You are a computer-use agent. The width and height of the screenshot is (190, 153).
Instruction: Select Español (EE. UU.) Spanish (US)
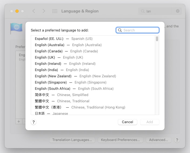click(x=93, y=39)
